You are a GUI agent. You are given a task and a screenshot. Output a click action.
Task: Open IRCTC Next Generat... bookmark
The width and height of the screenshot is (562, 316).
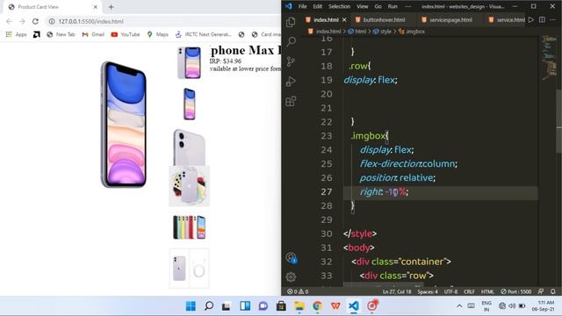coord(203,34)
